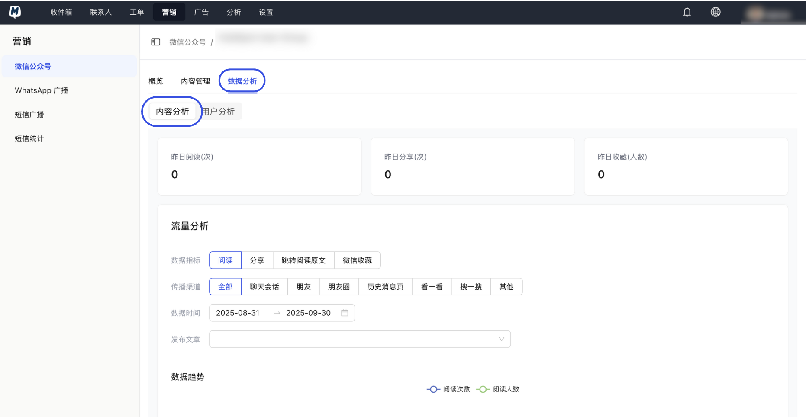This screenshot has width=806, height=417.
Task: Open WhatsApp 广播 from the sidebar
Action: [41, 90]
